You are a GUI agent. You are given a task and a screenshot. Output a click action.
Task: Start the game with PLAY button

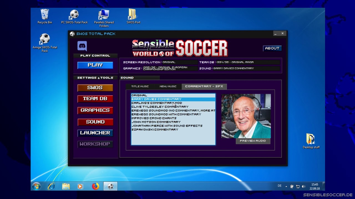click(95, 65)
